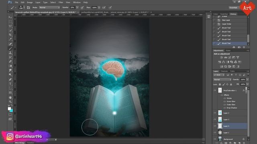Select the New Layer history state

[x=230, y=20]
